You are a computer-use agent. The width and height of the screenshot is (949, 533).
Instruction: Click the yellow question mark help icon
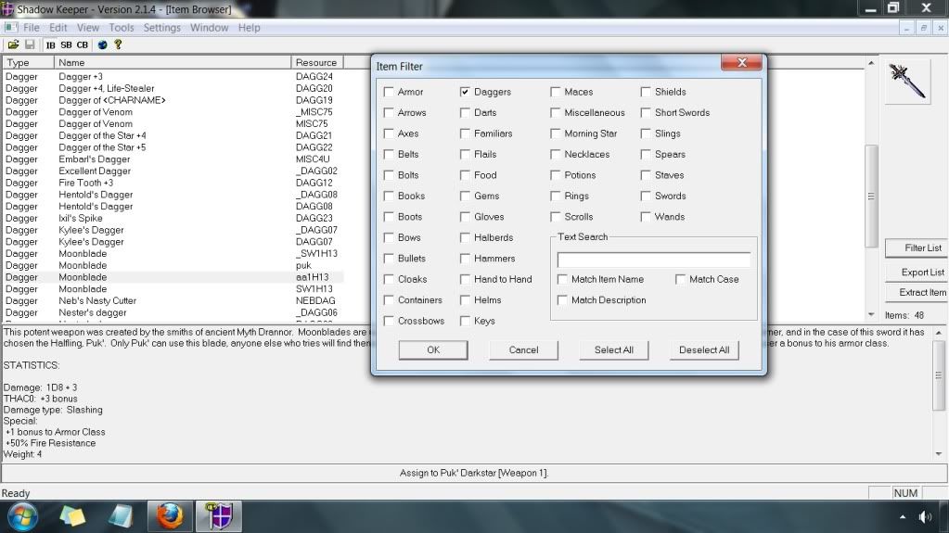click(118, 44)
